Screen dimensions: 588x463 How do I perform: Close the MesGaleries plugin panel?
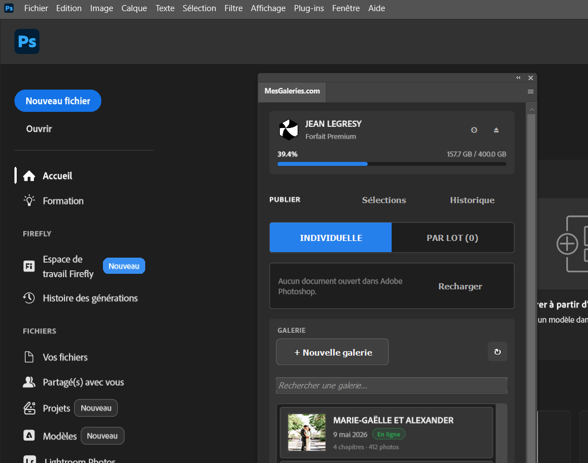530,78
